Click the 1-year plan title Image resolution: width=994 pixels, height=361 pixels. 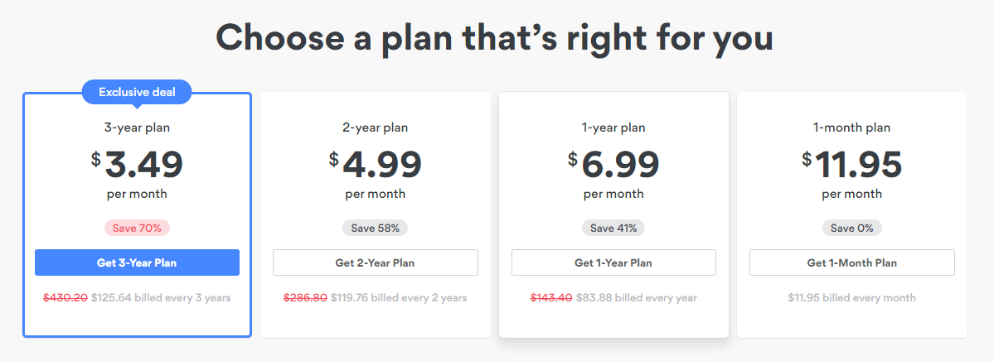613,128
